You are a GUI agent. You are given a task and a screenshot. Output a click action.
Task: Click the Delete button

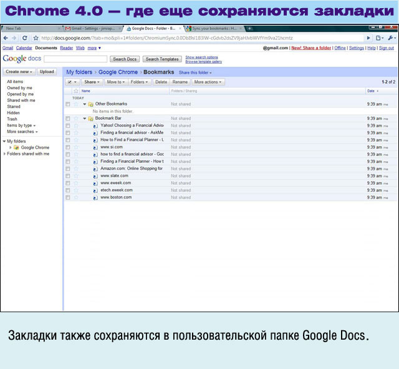(x=161, y=82)
